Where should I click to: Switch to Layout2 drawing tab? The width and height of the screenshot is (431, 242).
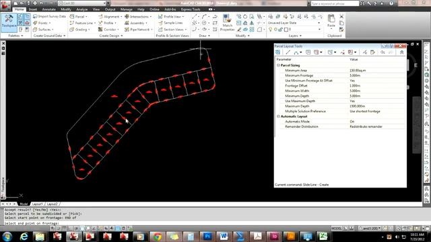coord(52,204)
